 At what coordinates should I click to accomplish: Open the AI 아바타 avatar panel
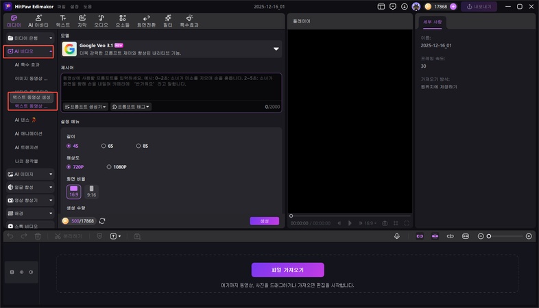[38, 21]
